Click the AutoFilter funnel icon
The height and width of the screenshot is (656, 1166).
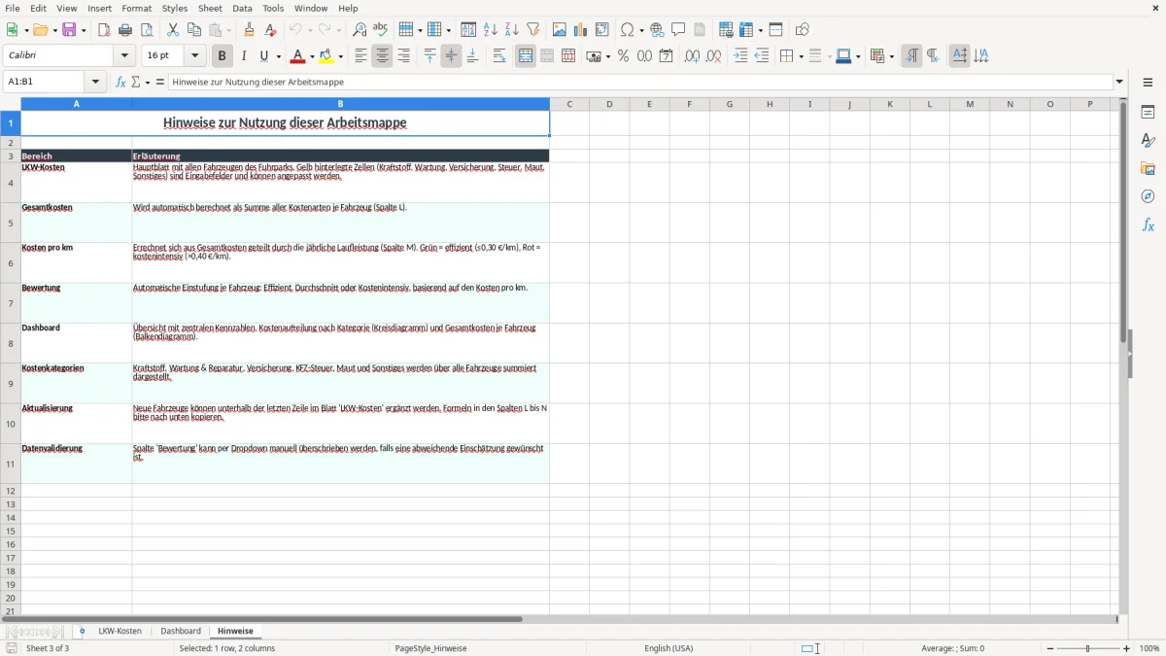[533, 30]
